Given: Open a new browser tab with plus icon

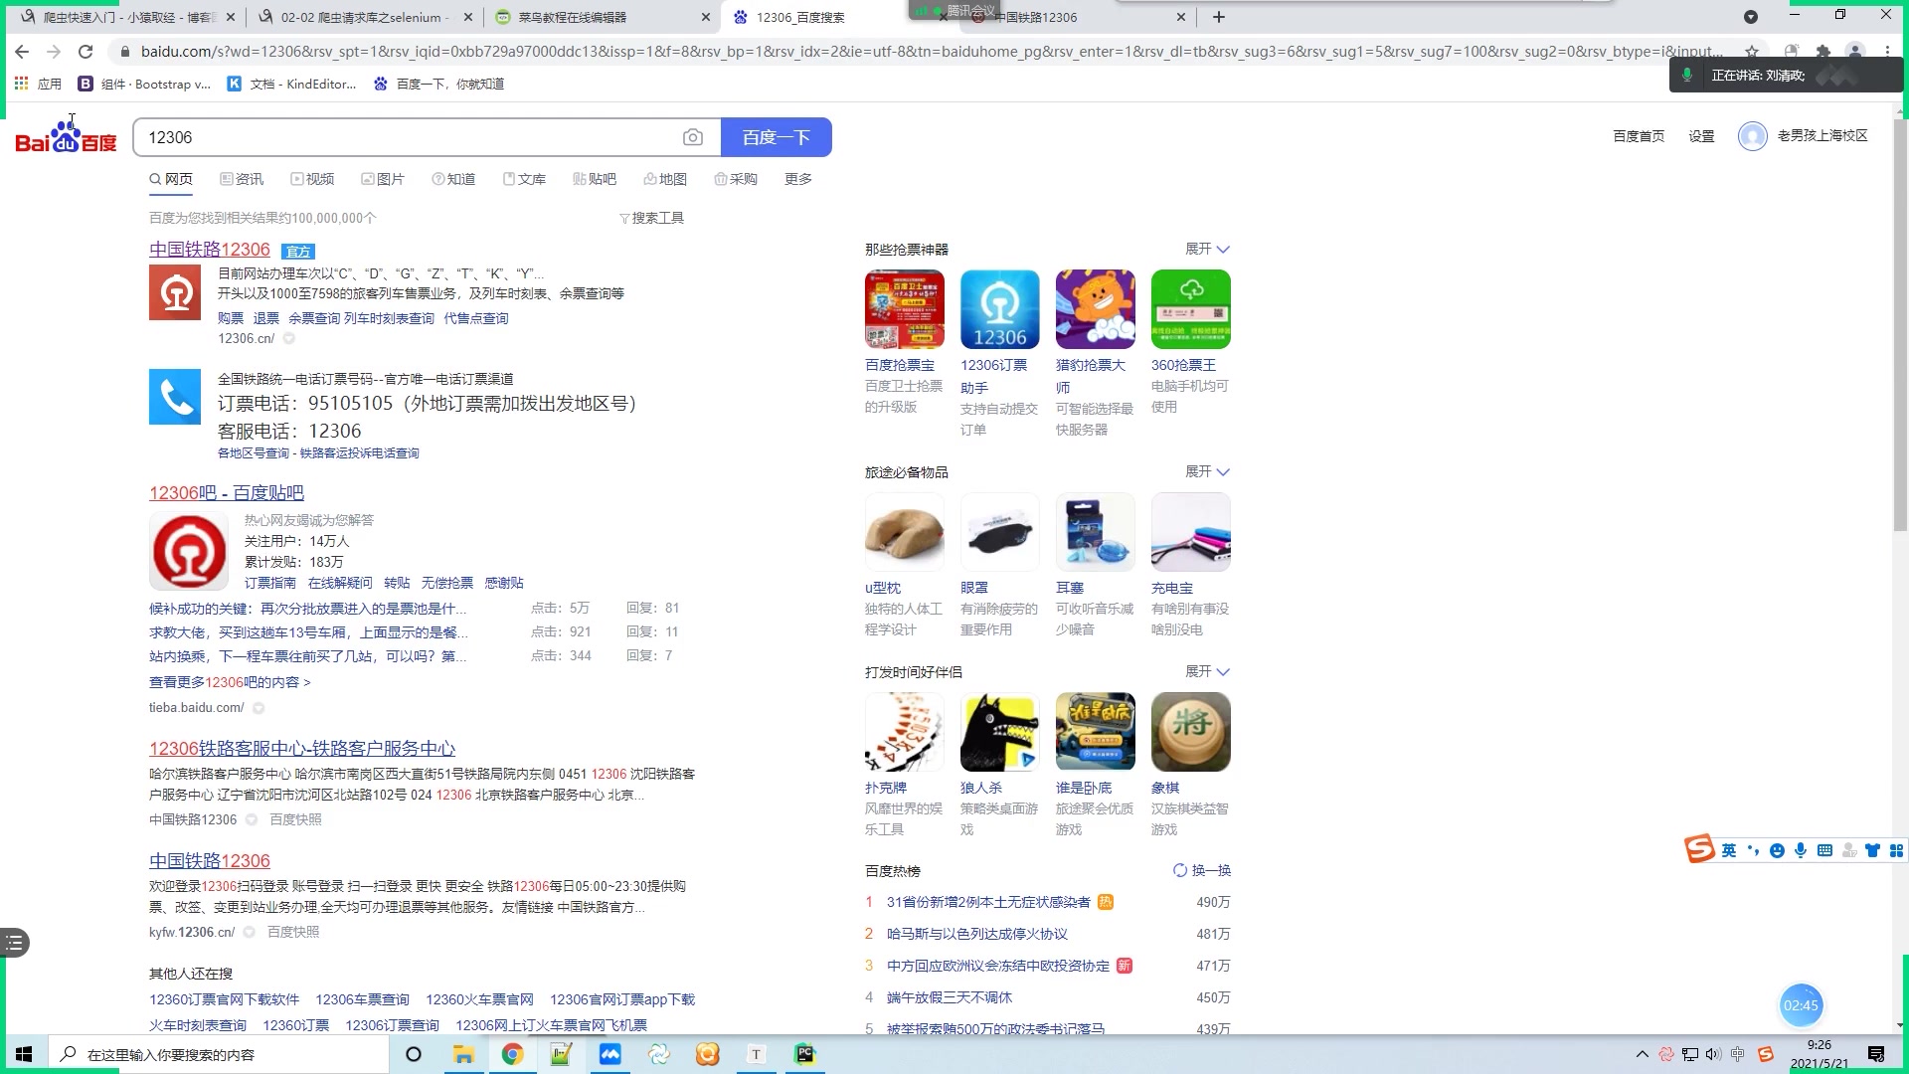Looking at the screenshot, I should [1219, 17].
